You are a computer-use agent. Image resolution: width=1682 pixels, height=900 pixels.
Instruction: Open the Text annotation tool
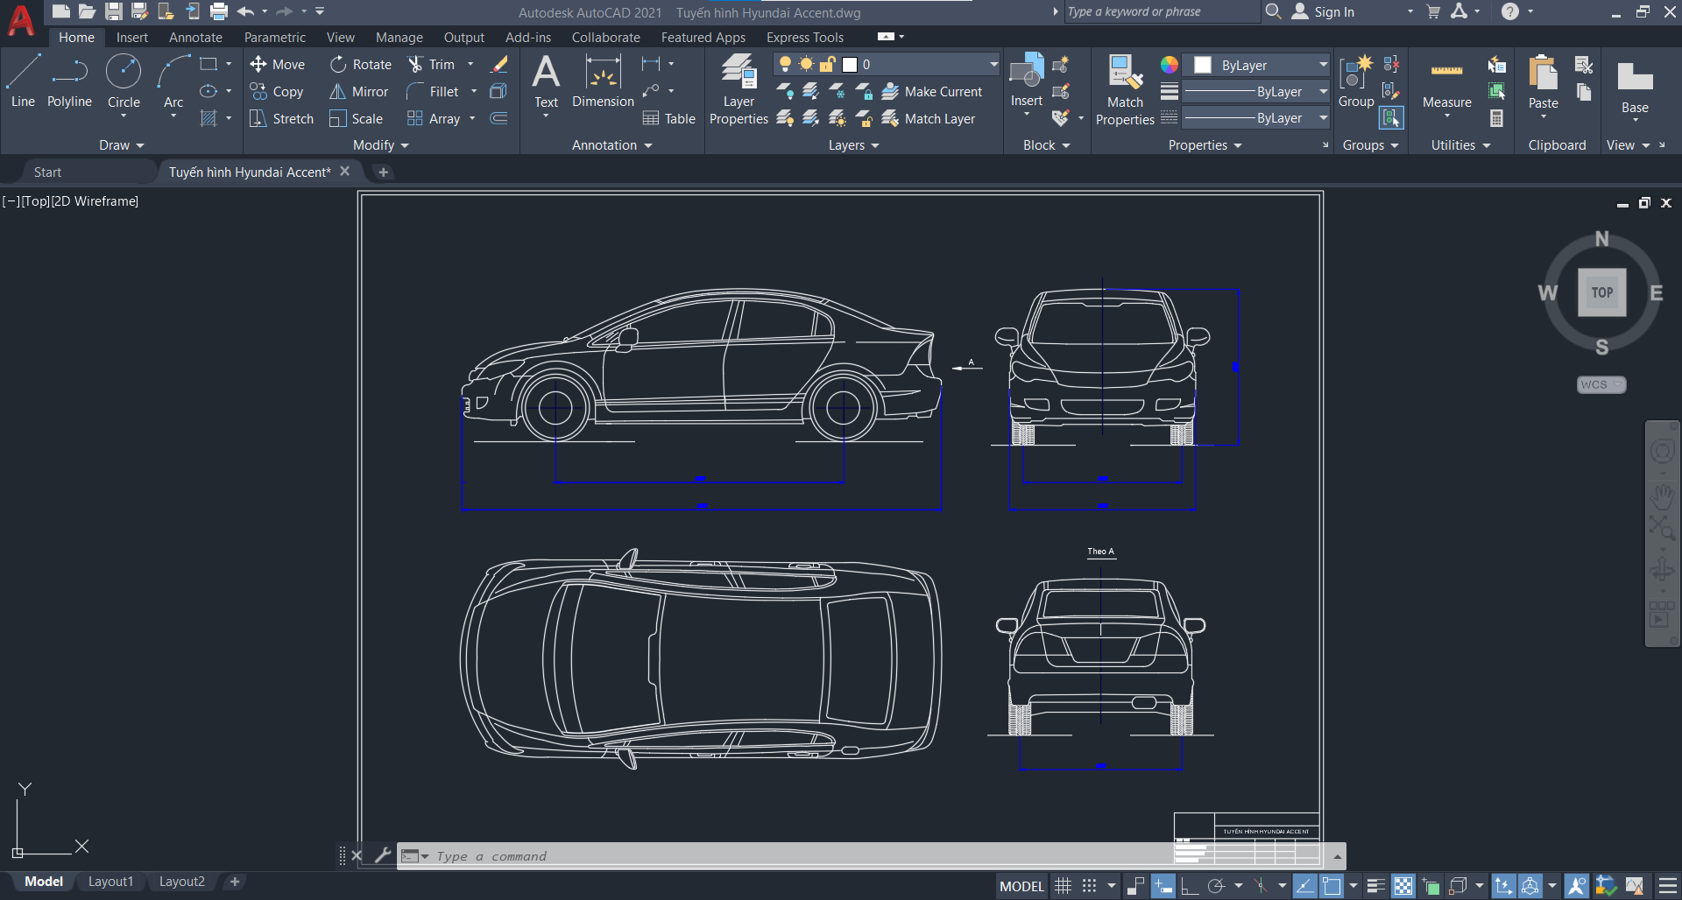click(546, 81)
